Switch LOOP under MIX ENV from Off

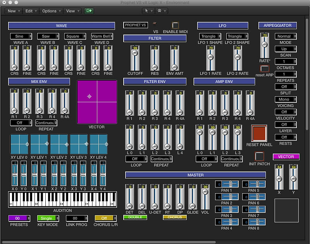[x=20, y=123]
